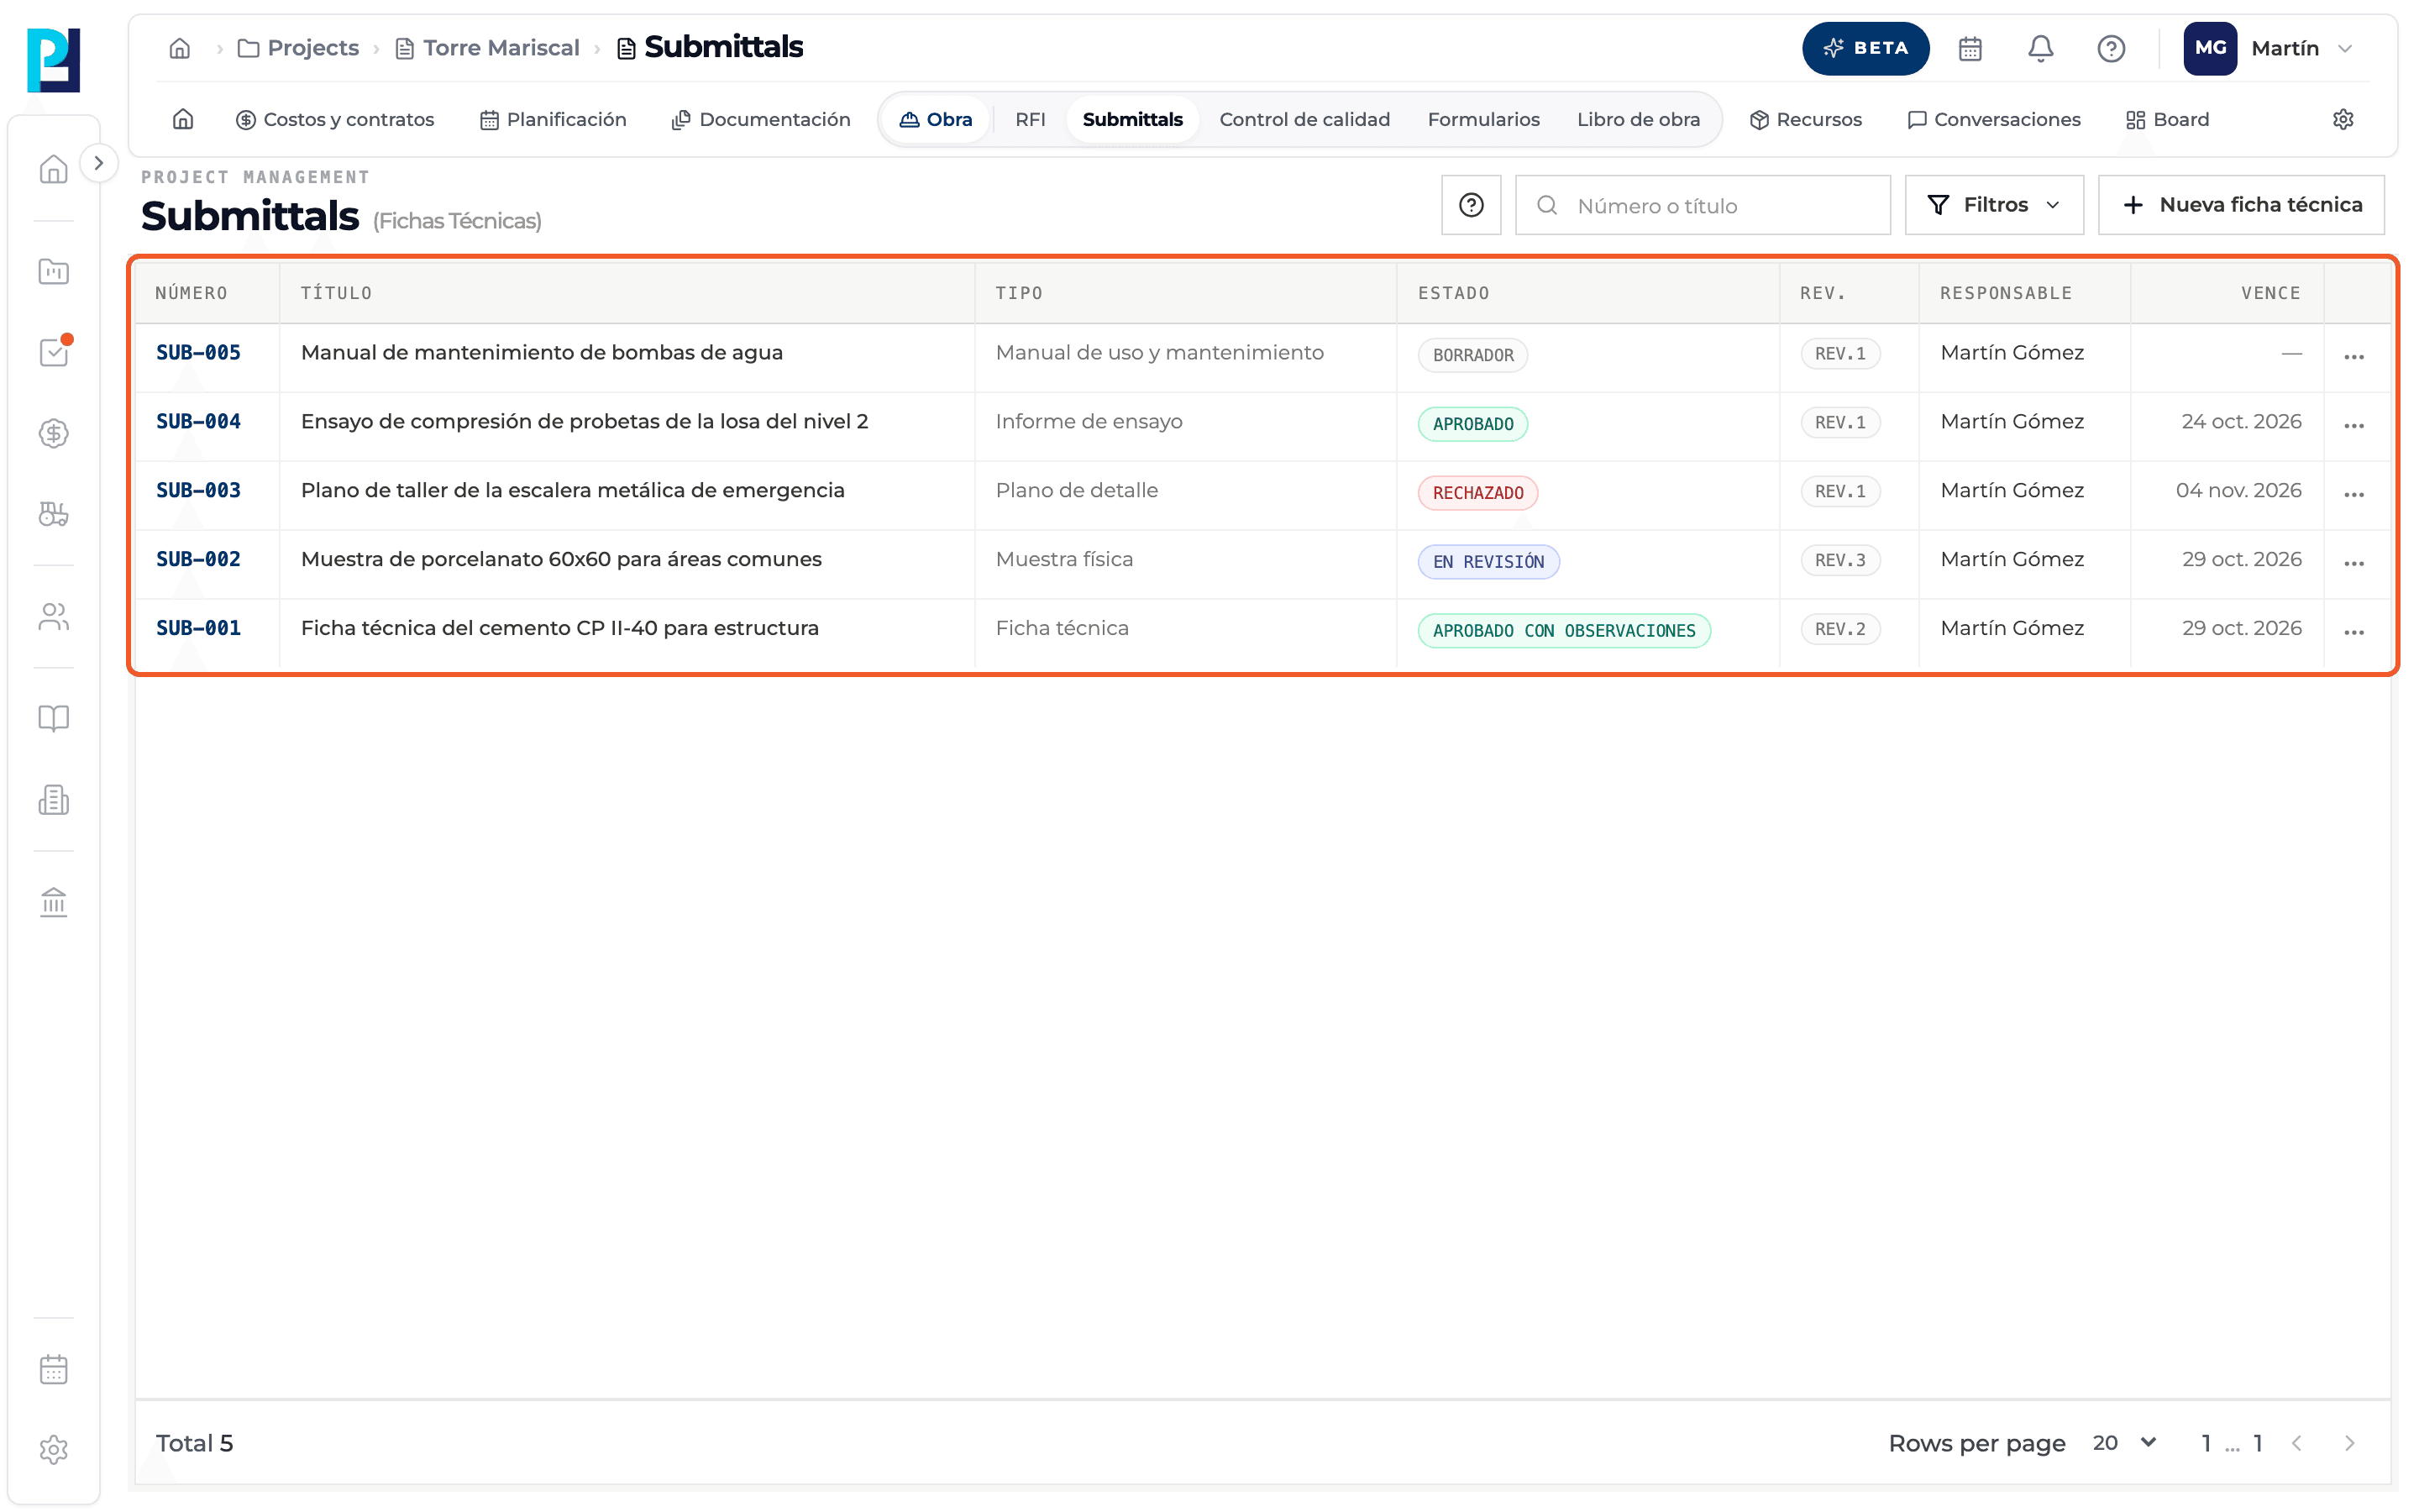Open sidebar bank institution icon

54,901
